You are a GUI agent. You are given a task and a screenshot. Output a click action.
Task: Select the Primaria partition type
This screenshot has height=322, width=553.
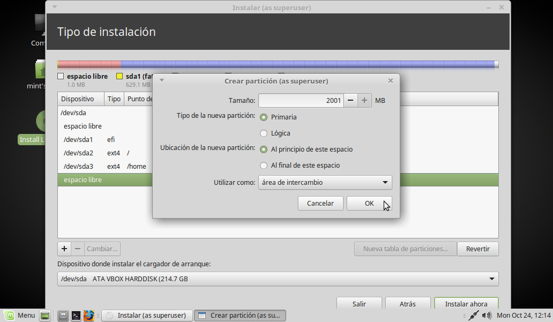point(264,117)
